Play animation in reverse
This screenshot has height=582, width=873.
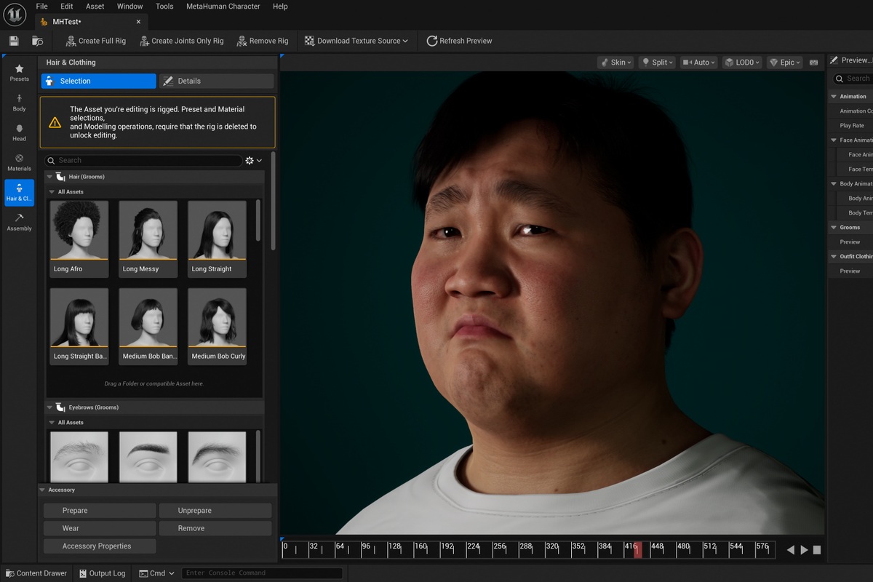[791, 550]
